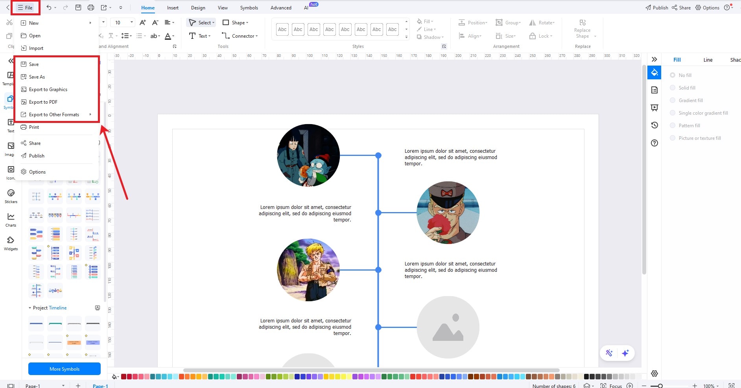Open Charts in the left sidebar

(11, 220)
